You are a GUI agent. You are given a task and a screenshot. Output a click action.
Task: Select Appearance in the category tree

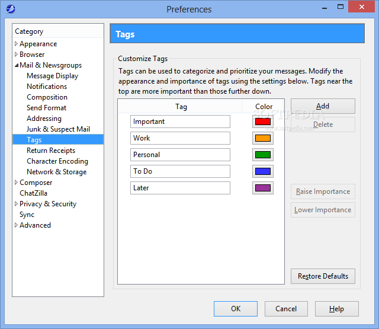[x=38, y=44]
